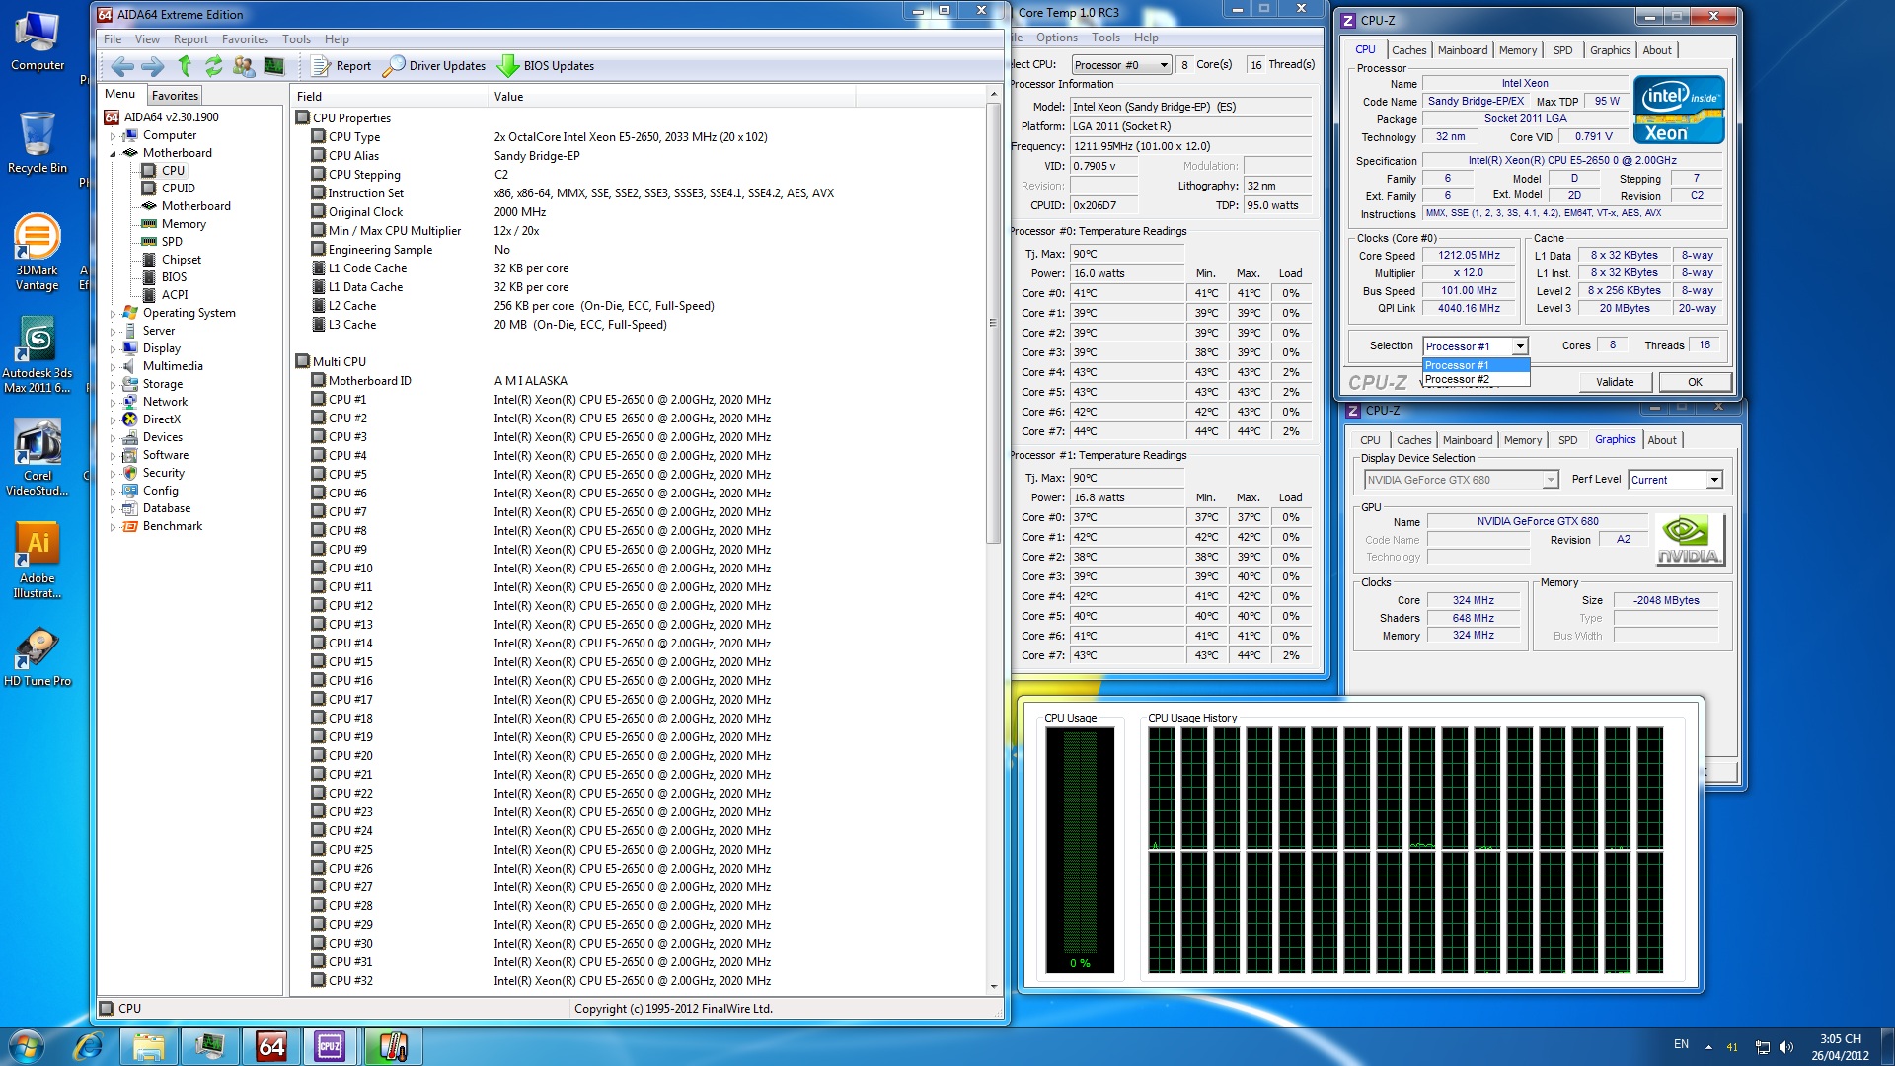Screen dimensions: 1895x1066
Task: Open the Tools menu in AIDA64
Action: click(296, 39)
